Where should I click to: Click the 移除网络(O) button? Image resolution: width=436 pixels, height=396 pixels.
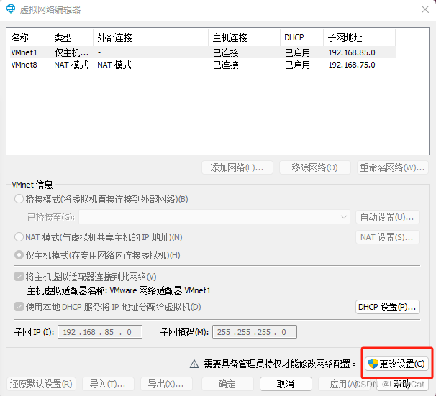click(x=314, y=167)
